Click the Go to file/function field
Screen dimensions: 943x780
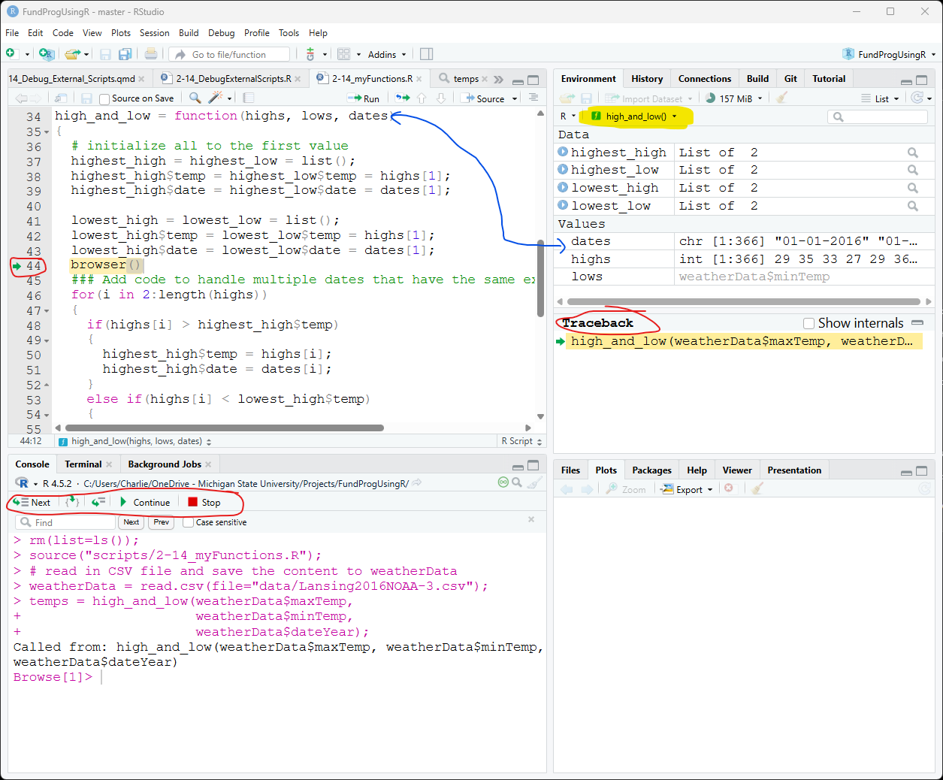coord(229,54)
